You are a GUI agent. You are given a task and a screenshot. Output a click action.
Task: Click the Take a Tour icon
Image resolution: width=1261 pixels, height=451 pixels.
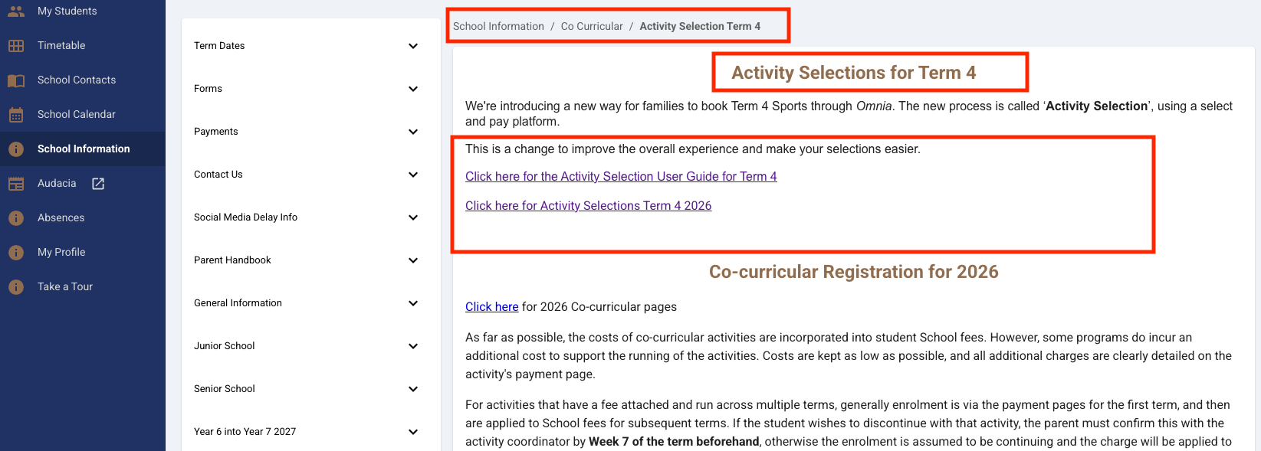16,286
